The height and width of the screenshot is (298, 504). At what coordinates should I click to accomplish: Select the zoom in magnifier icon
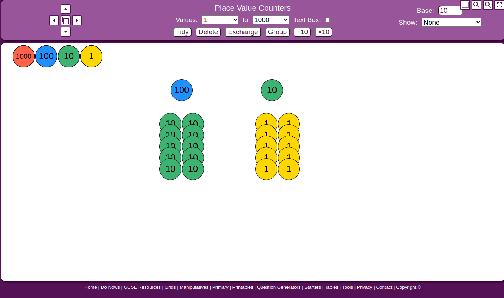[488, 5]
